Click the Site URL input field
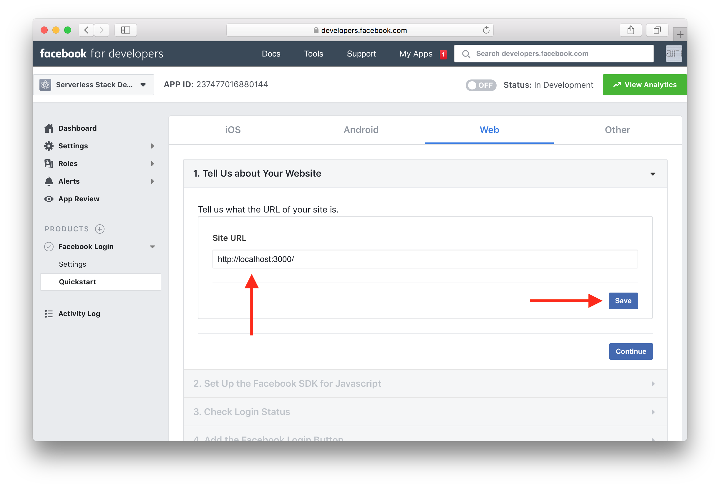The width and height of the screenshot is (720, 488). pos(425,259)
